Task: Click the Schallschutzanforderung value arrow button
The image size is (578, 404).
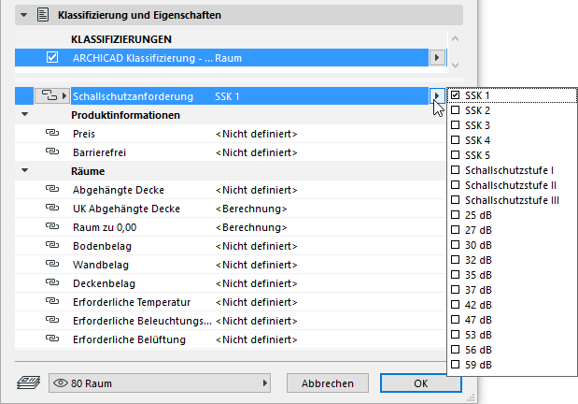Action: click(436, 95)
